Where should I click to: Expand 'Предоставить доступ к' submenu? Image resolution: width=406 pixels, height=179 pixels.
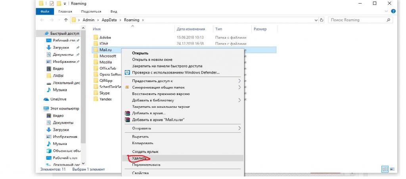(x=239, y=81)
